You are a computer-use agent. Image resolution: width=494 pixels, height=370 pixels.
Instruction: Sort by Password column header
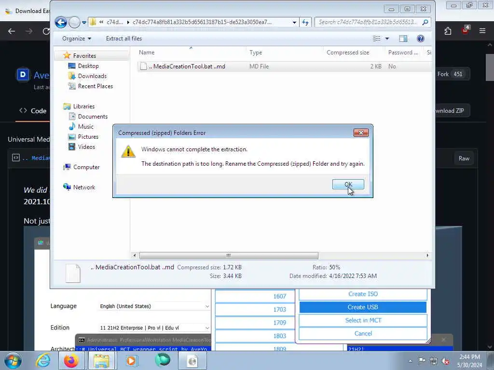[404, 53]
